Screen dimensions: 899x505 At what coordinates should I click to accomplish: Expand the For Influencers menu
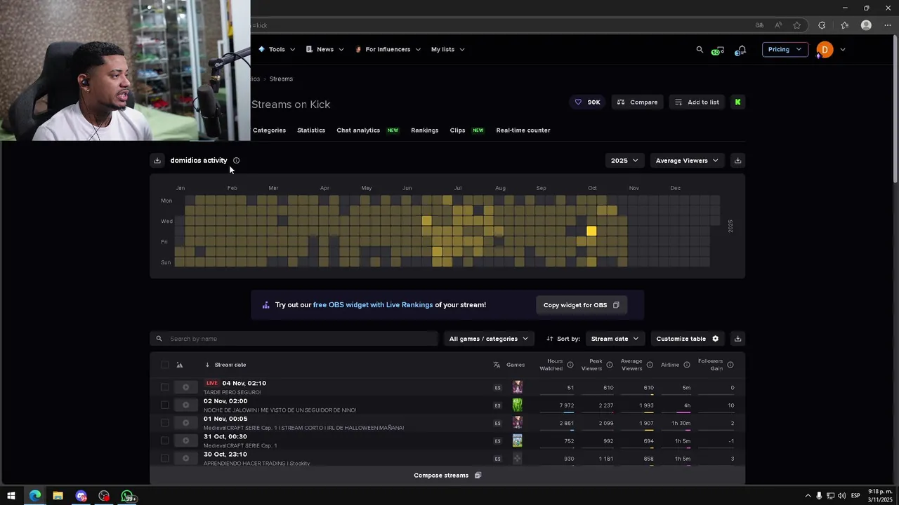(x=388, y=50)
